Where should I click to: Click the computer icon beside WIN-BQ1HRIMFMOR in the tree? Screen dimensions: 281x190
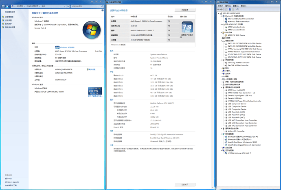[221, 13]
